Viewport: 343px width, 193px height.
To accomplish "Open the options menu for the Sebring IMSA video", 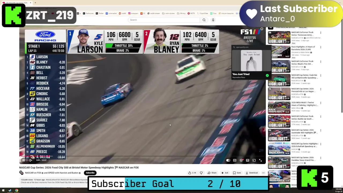I will [x=320, y=103].
